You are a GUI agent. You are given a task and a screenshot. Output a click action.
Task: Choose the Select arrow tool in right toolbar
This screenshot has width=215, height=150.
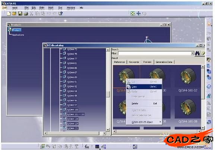tap(209, 24)
